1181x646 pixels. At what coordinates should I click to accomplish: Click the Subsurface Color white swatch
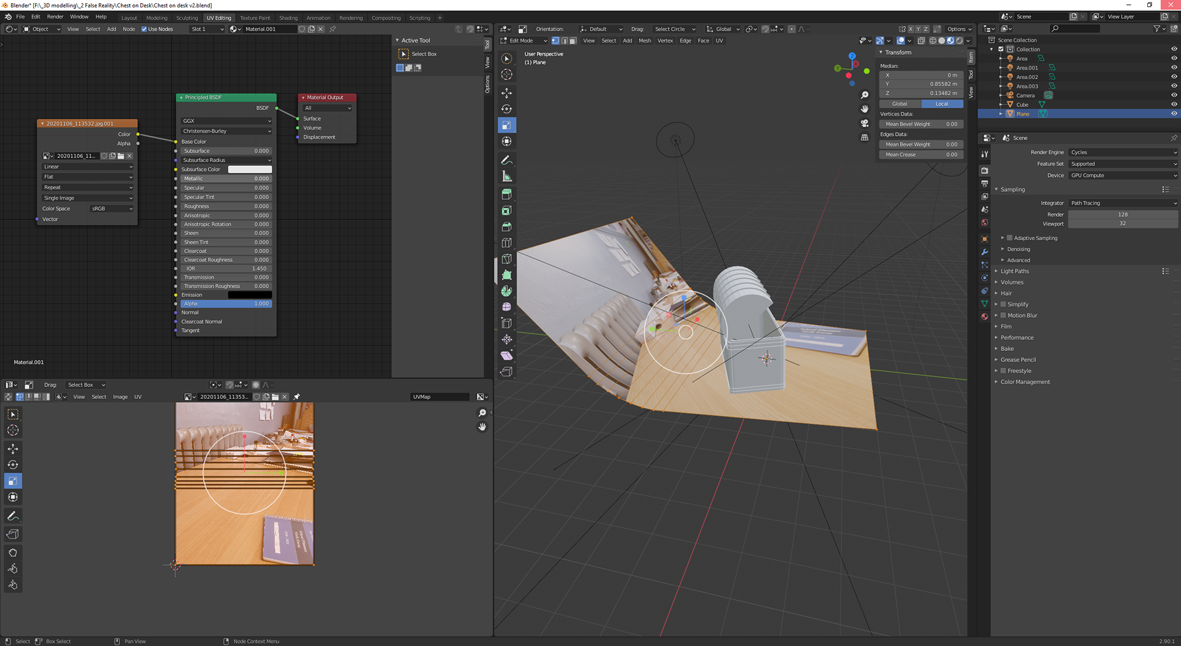[250, 170]
